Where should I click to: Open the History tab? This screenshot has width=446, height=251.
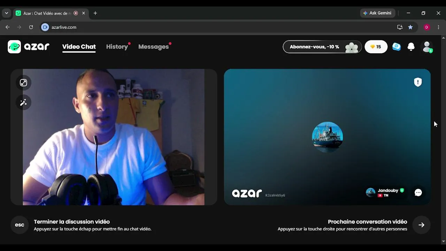click(x=117, y=47)
